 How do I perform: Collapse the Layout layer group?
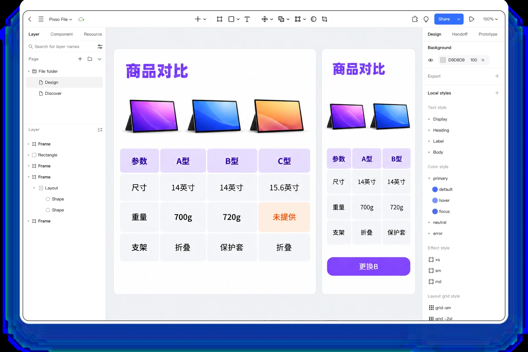click(34, 188)
